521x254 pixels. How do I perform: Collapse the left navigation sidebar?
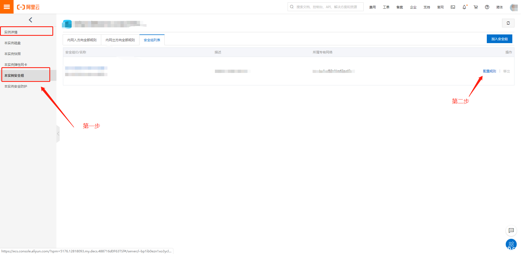[x=30, y=20]
